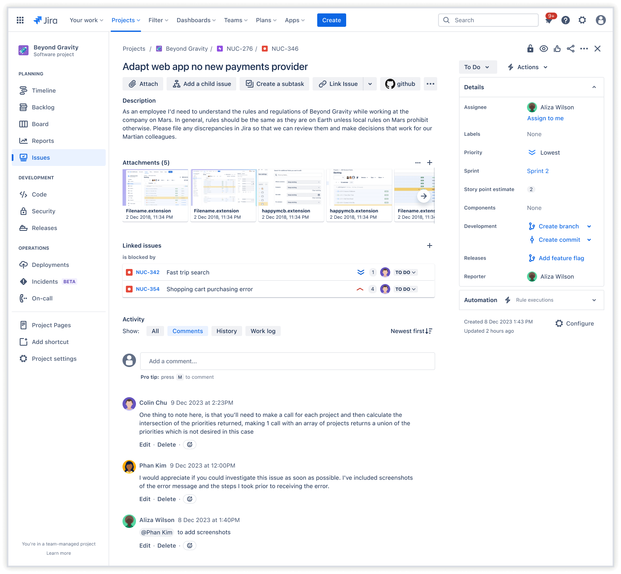Screen dimensions: 621x574
Task: Open the Timeline view in the sidebar
Action: click(x=43, y=90)
